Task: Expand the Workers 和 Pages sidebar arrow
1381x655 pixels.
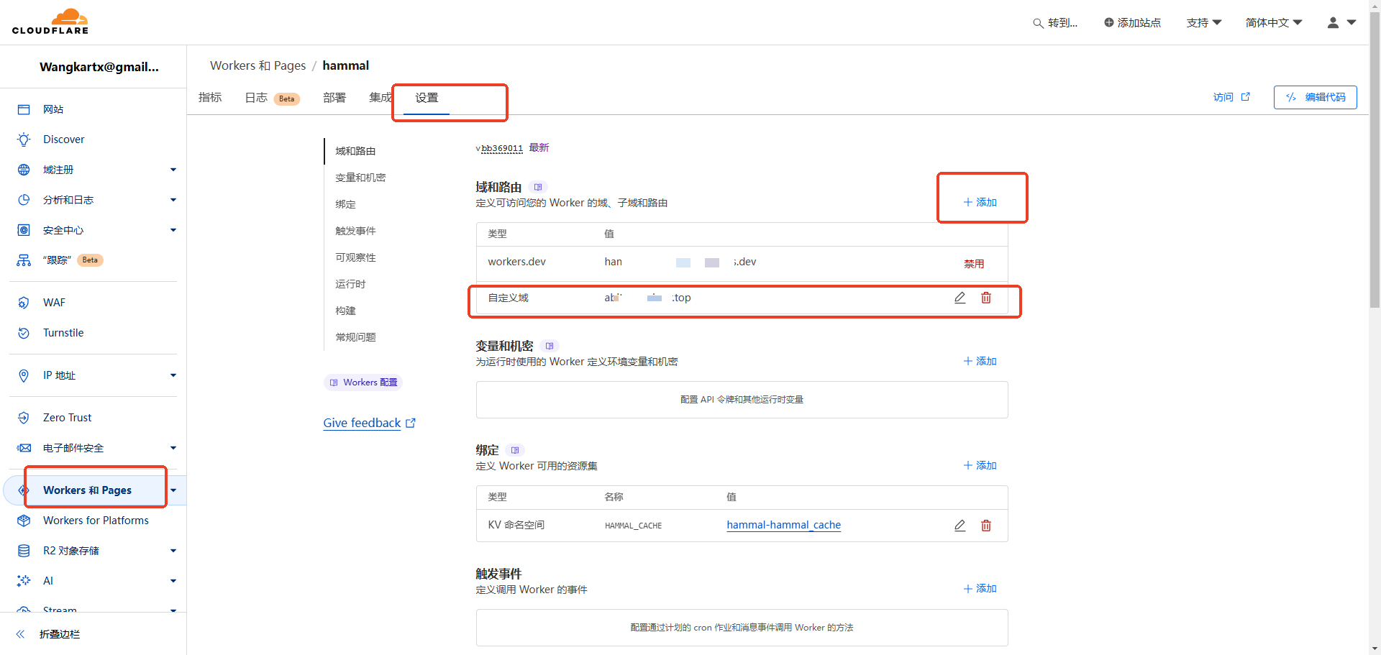Action: point(173,490)
